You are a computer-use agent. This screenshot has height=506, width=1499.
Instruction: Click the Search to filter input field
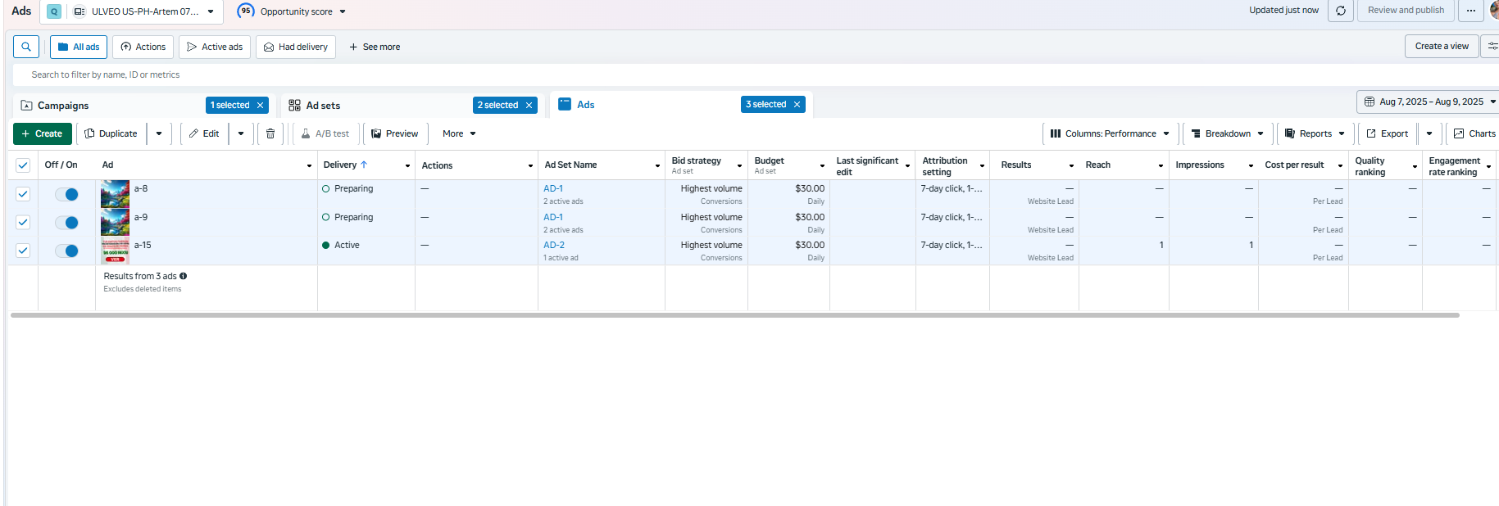[x=754, y=75]
